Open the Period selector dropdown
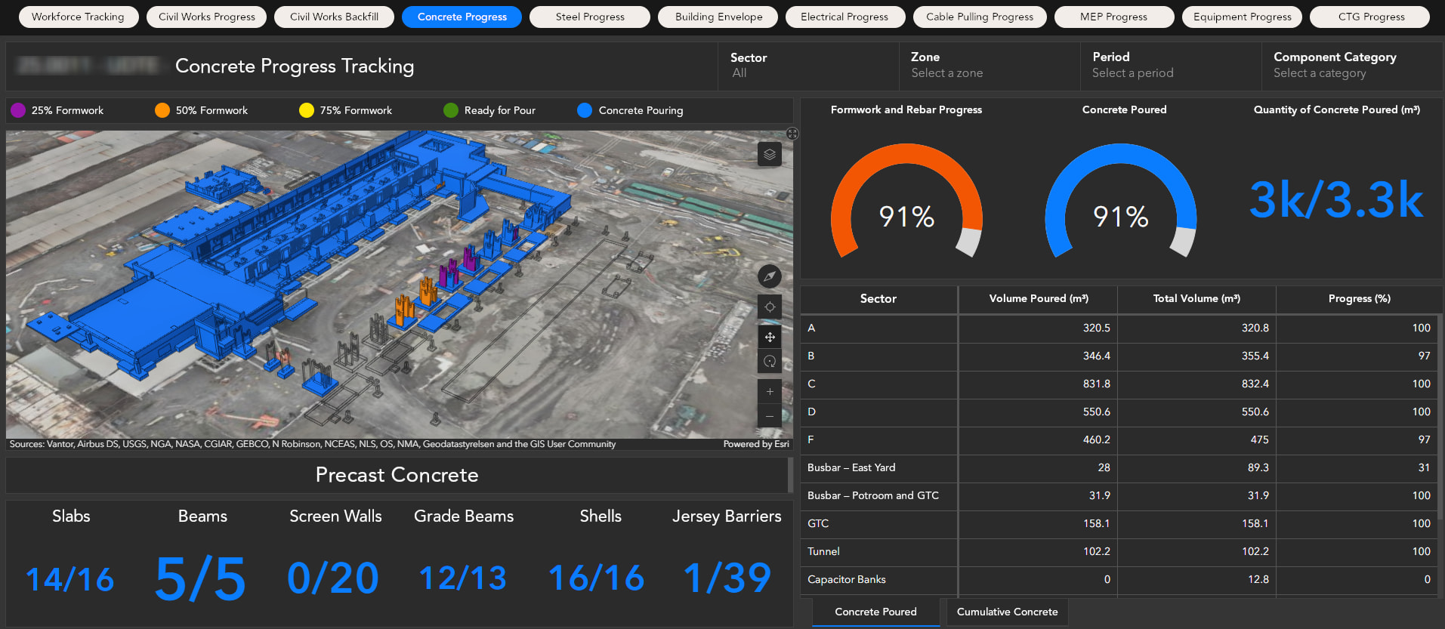1445x629 pixels. pyautogui.click(x=1171, y=66)
